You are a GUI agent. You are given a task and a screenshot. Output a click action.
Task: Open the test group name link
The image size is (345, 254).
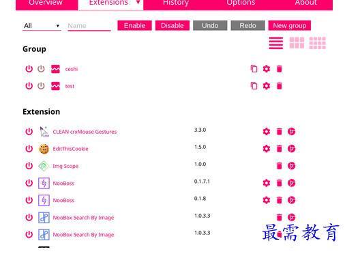point(70,86)
